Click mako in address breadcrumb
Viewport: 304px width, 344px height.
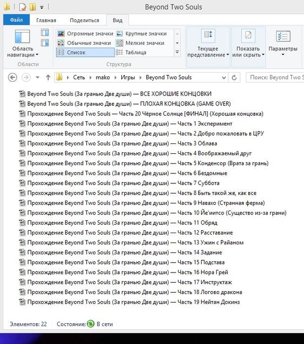click(x=103, y=77)
